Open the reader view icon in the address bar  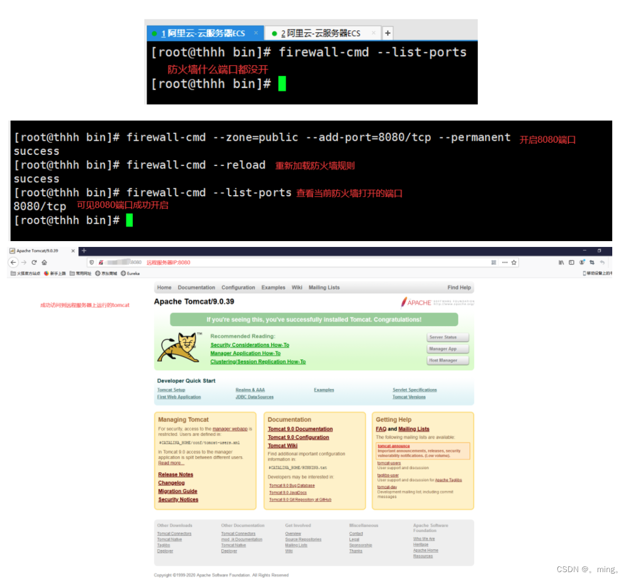494,263
